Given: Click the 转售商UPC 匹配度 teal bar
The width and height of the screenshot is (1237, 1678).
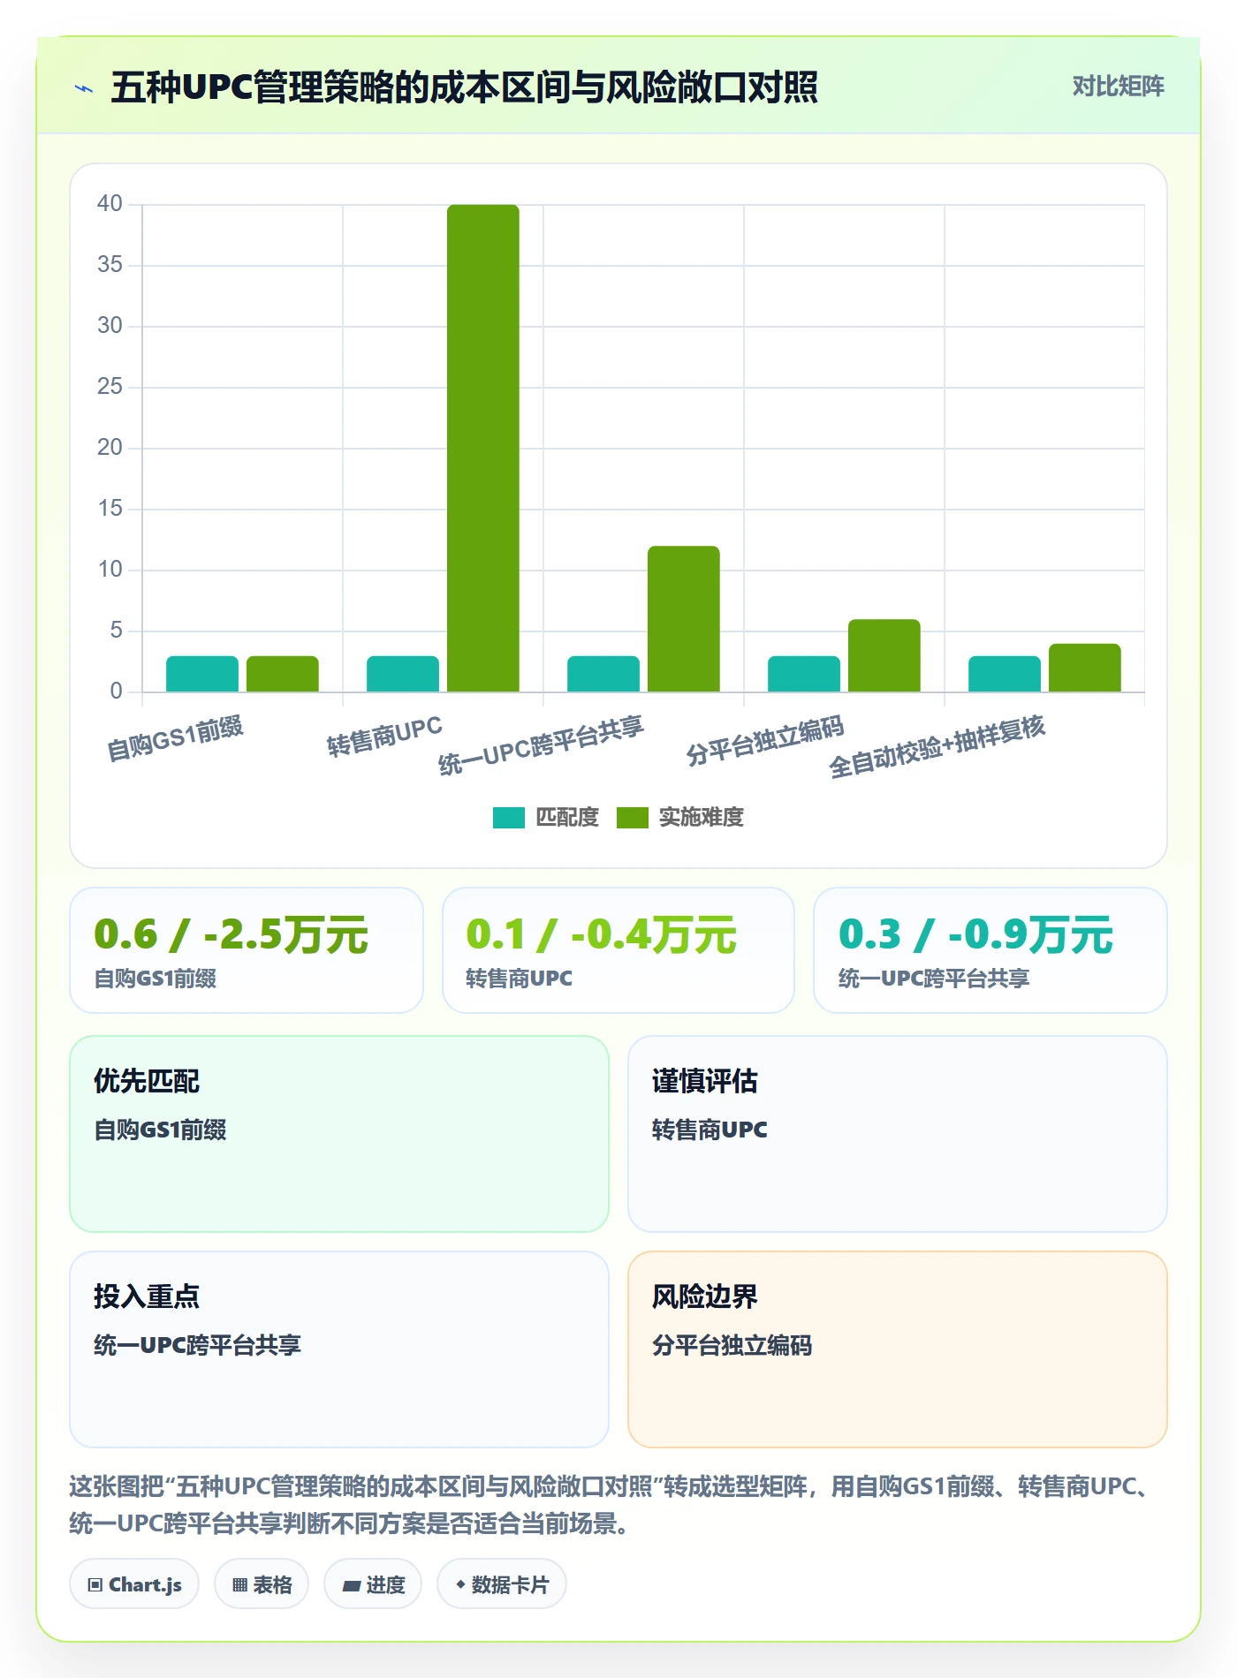Looking at the screenshot, I should click(x=403, y=674).
